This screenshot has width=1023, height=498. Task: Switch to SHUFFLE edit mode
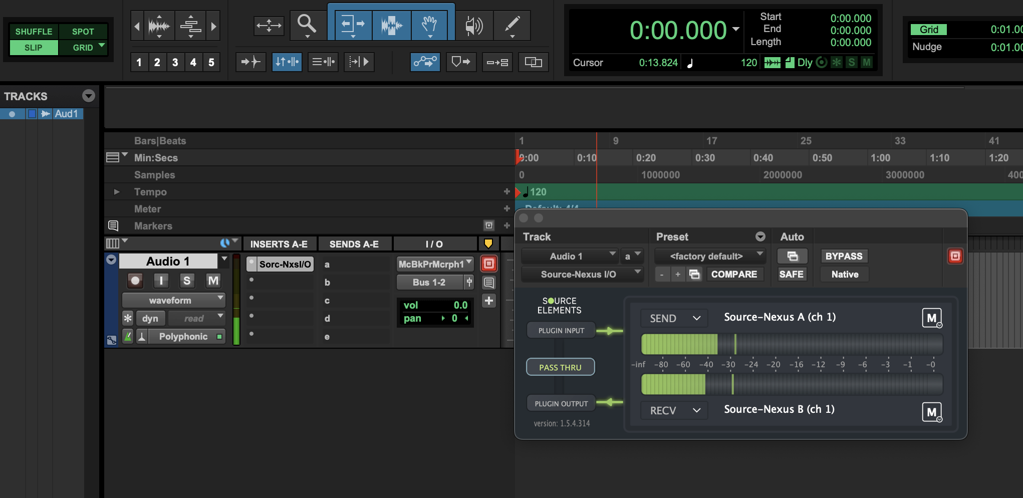click(x=34, y=32)
